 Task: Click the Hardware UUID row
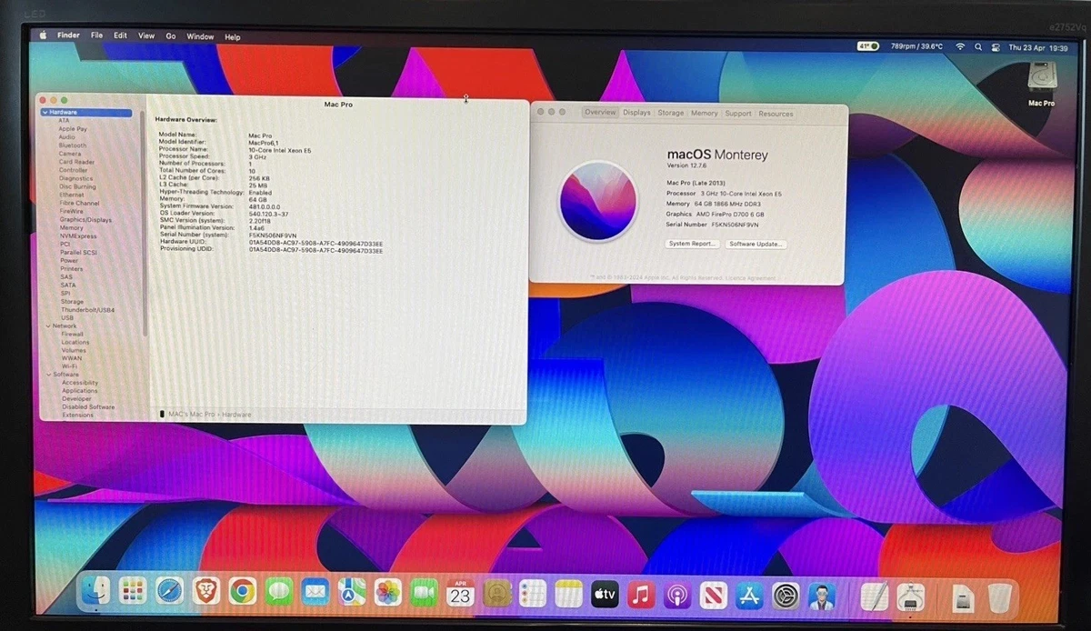click(270, 242)
